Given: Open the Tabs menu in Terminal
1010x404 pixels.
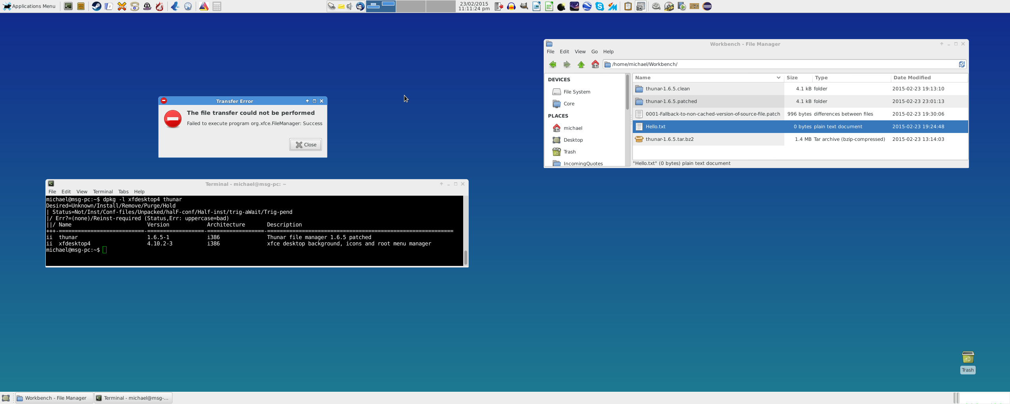Looking at the screenshot, I should click(123, 192).
